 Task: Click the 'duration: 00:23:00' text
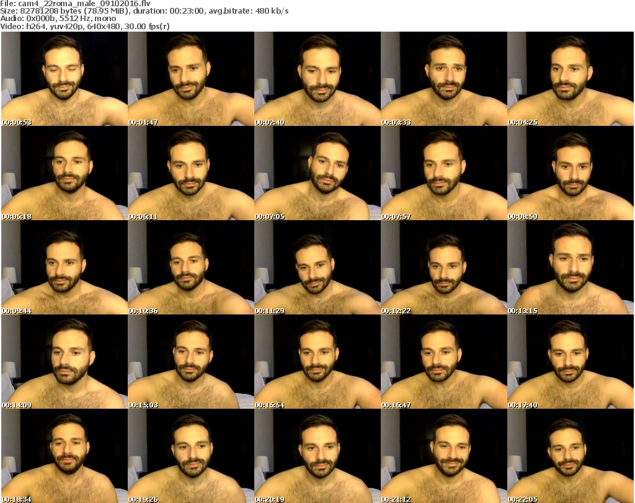[169, 11]
